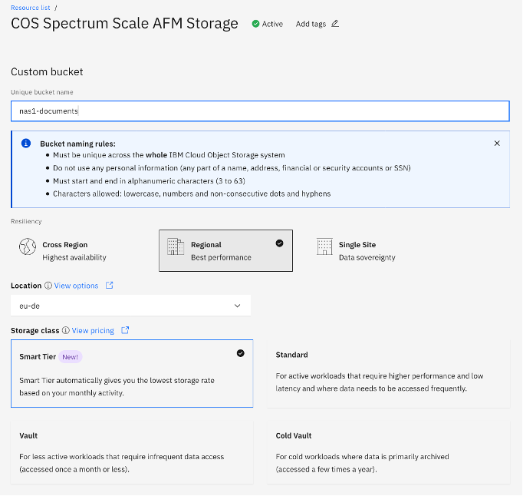
Task: Click 'Do not use any personal information' rule
Action: click(232, 168)
